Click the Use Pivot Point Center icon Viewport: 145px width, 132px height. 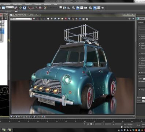pyautogui.click(x=16, y=8)
